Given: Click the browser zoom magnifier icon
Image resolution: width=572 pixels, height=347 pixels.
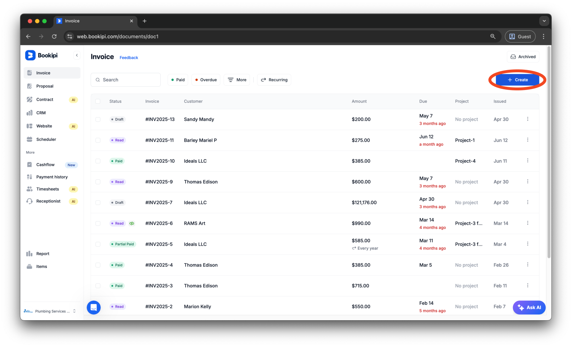Looking at the screenshot, I should pyautogui.click(x=493, y=37).
